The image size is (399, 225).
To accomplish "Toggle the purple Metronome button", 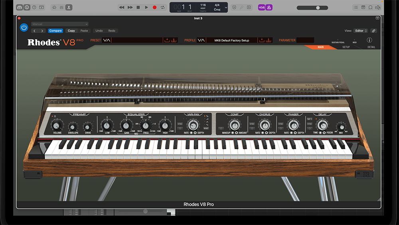I will tap(269, 7).
